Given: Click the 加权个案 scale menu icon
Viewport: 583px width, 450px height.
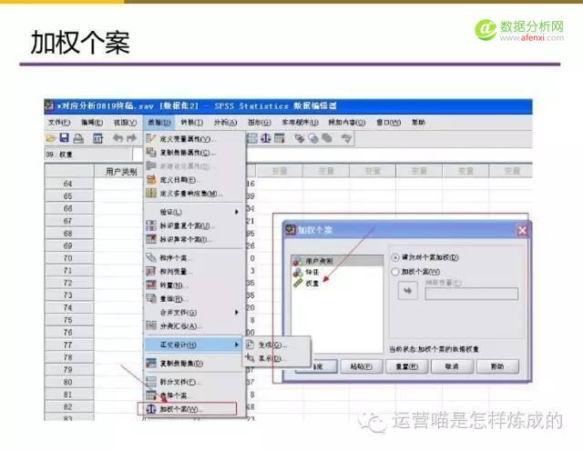Looking at the screenshot, I should pyautogui.click(x=151, y=409).
